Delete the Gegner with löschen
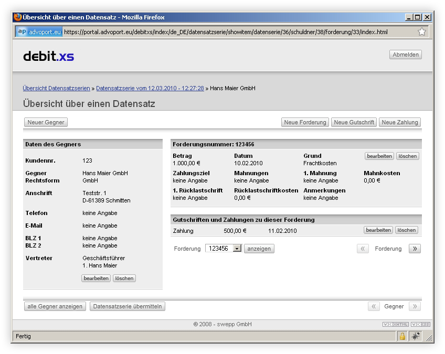 point(124,278)
